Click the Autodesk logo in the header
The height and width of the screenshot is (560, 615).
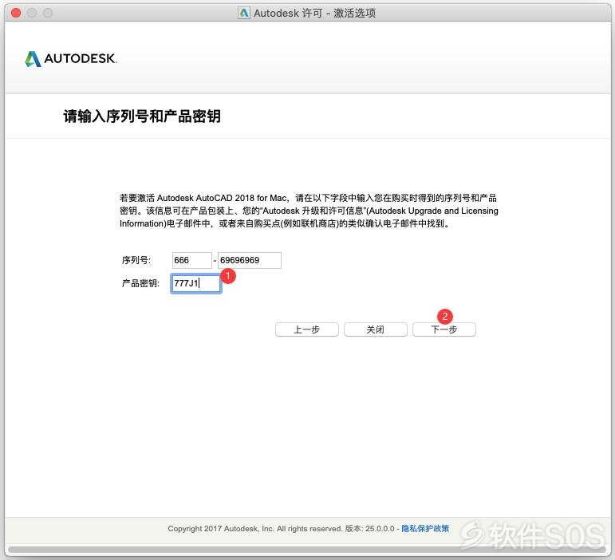coord(71,59)
